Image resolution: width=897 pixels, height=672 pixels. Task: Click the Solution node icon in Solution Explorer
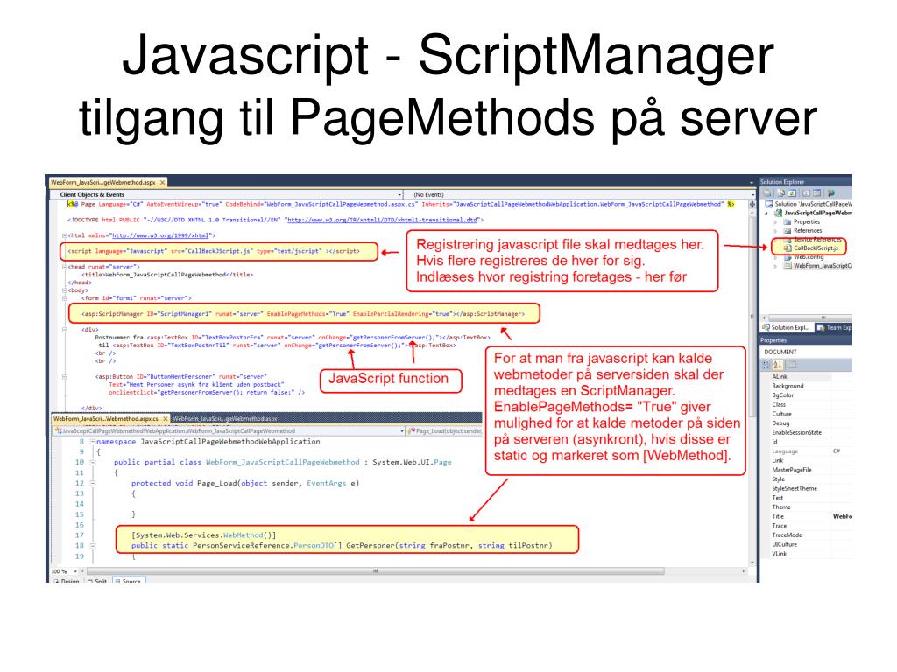(769, 203)
